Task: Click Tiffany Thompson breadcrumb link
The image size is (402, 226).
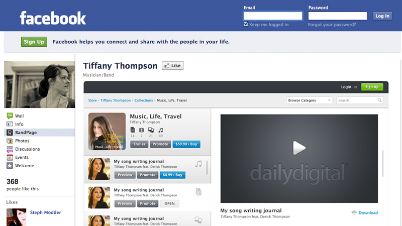Action: [116, 100]
